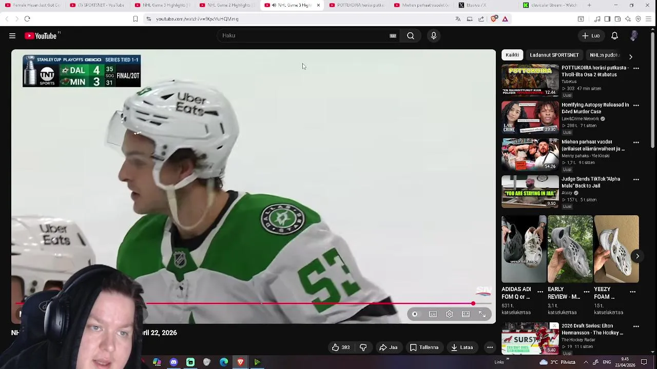The width and height of the screenshot is (657, 369).
Task: Open options for the EARLY REVIEW short
Action: click(x=586, y=292)
